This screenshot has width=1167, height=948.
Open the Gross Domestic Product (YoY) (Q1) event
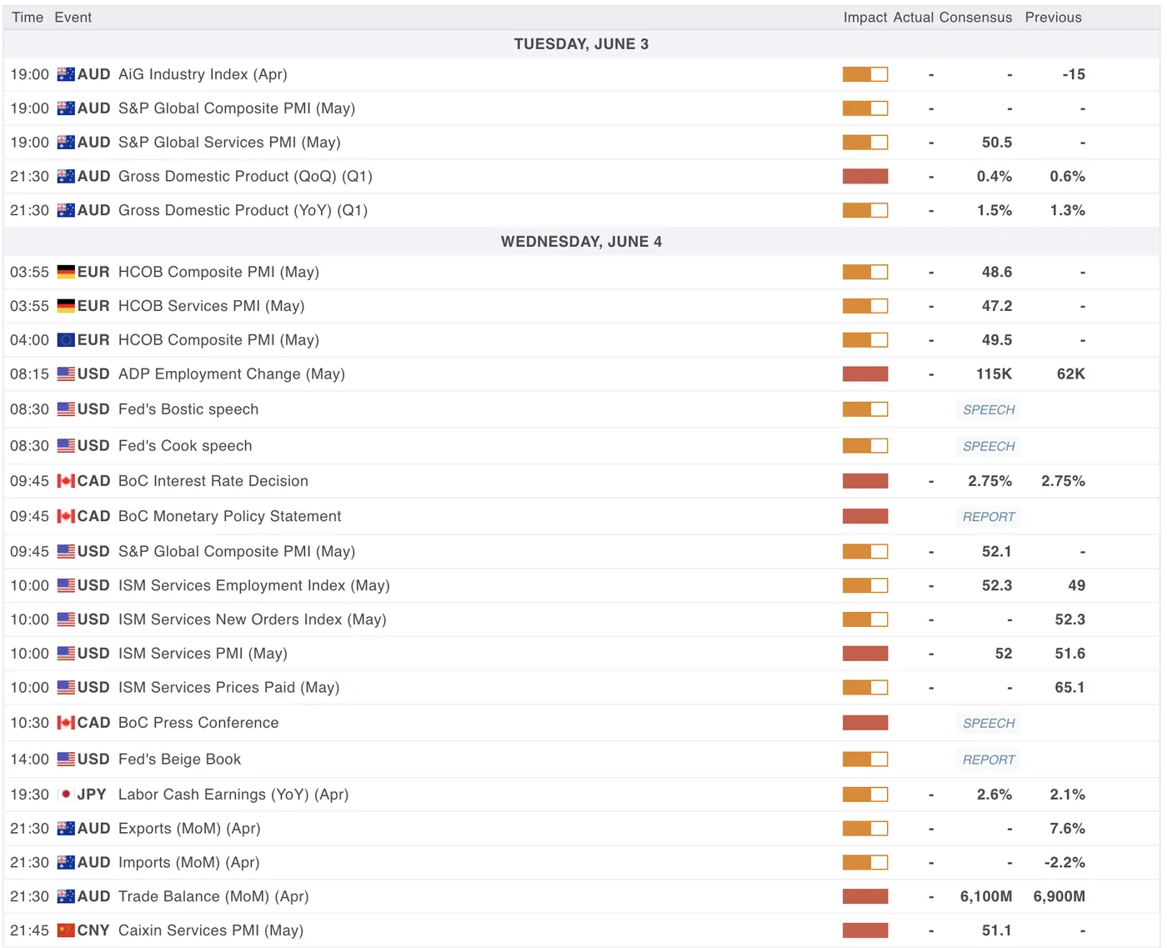243,210
